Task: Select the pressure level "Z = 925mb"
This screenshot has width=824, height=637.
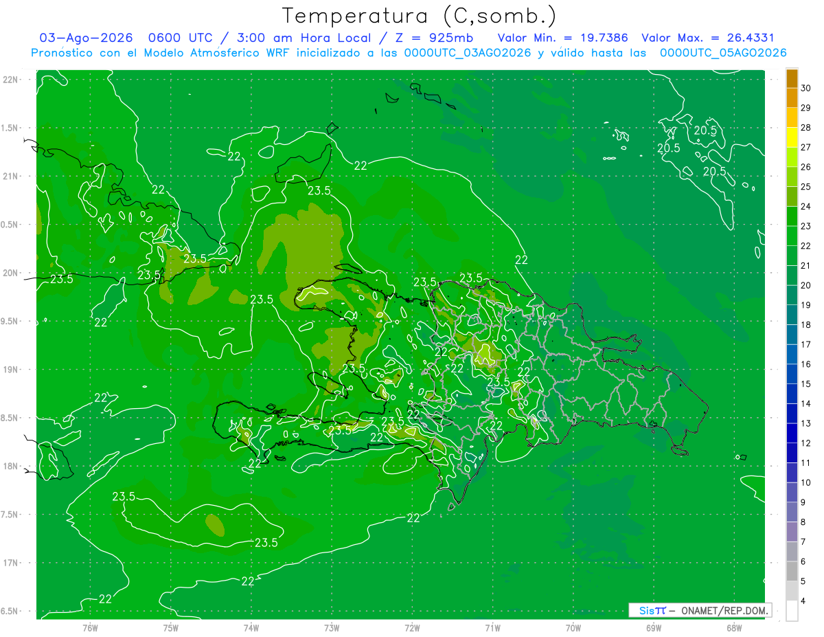Action: click(433, 38)
